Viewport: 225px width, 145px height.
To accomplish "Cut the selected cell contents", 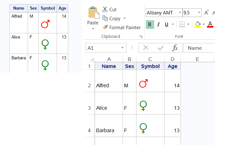I will pyautogui.click(x=109, y=10).
